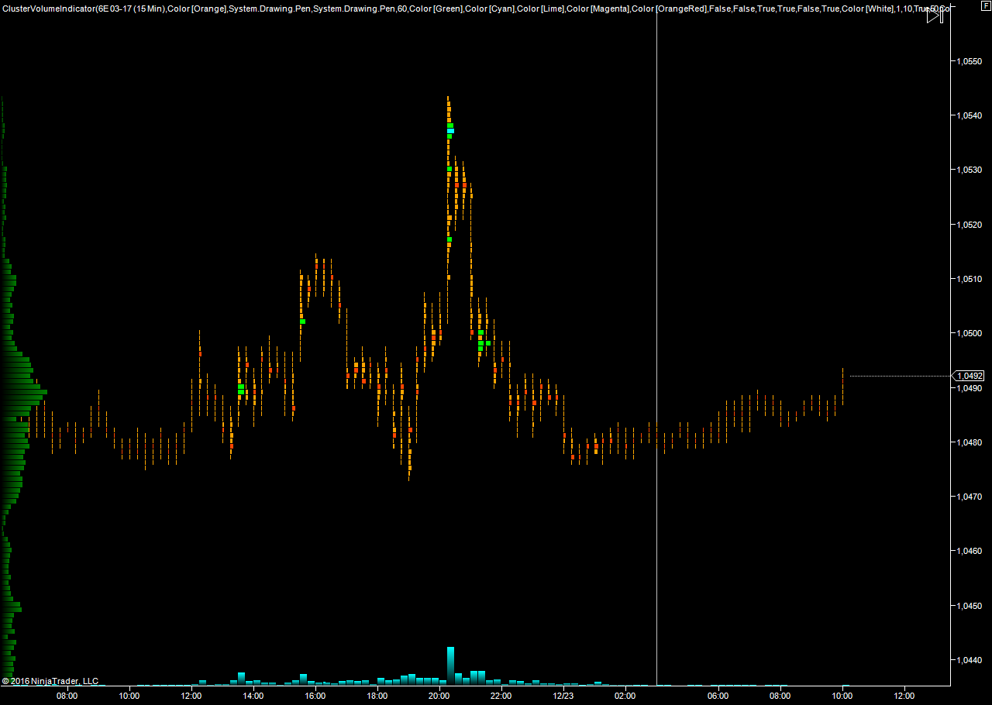Click the vertical white session-break line

tap(656, 349)
